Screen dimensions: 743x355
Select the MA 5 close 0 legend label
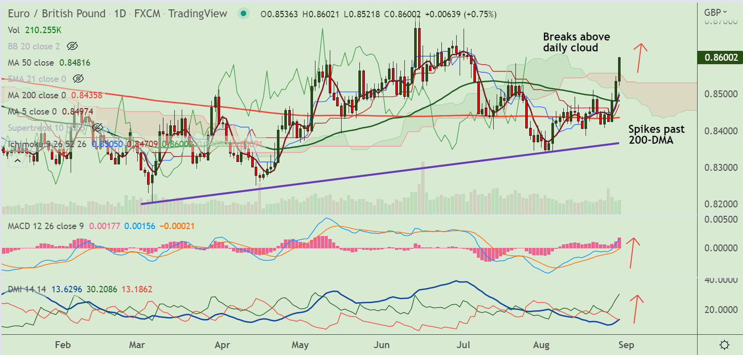(x=32, y=111)
